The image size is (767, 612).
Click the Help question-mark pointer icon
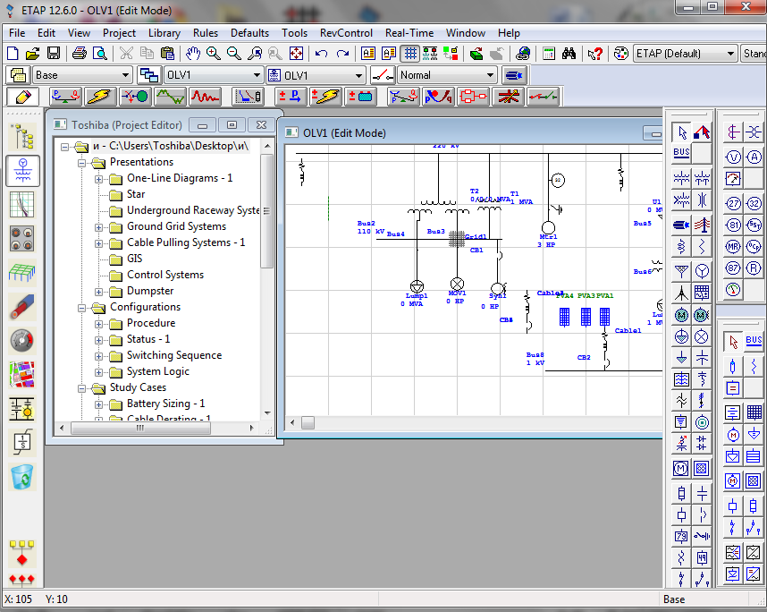click(x=594, y=54)
